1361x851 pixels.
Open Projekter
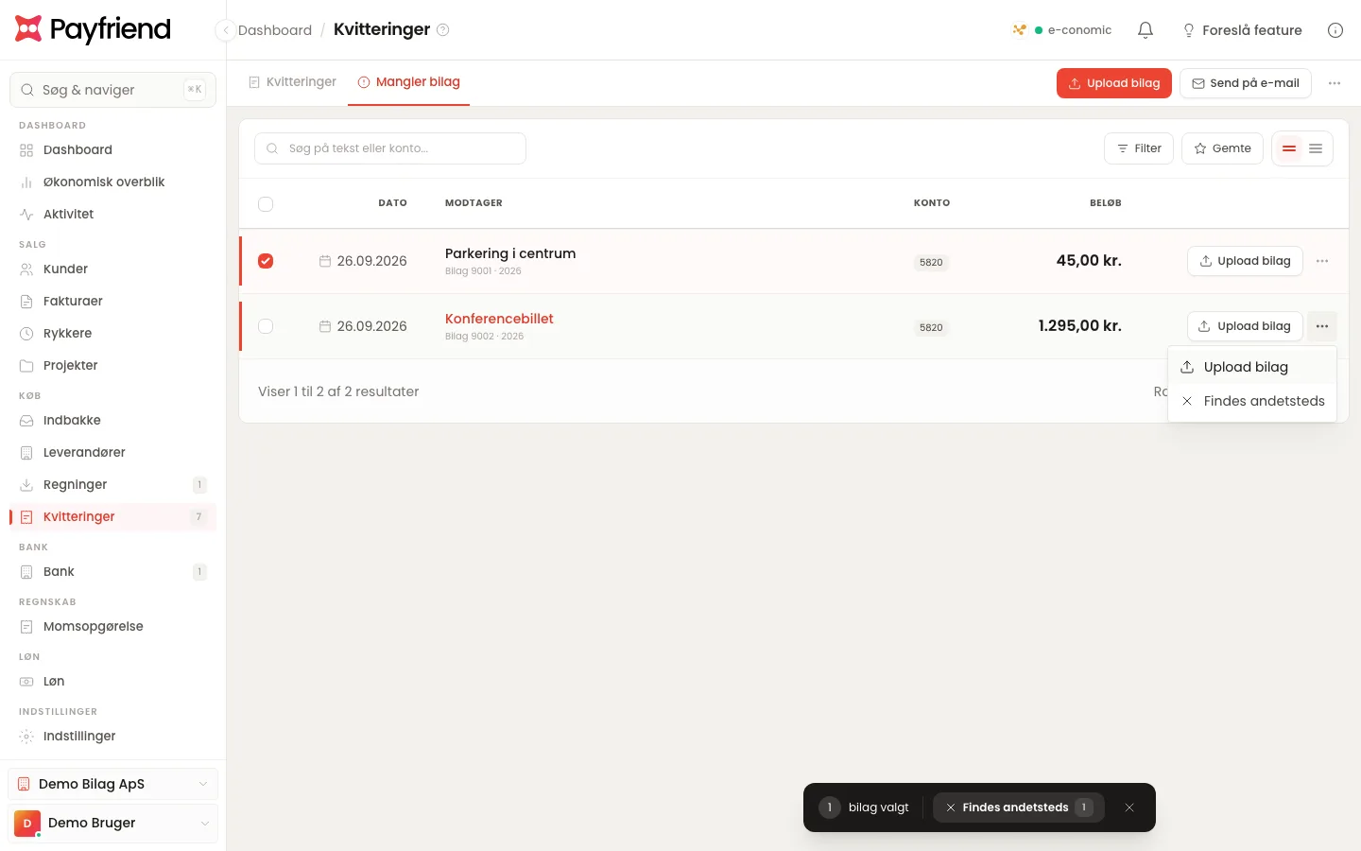[113, 365]
